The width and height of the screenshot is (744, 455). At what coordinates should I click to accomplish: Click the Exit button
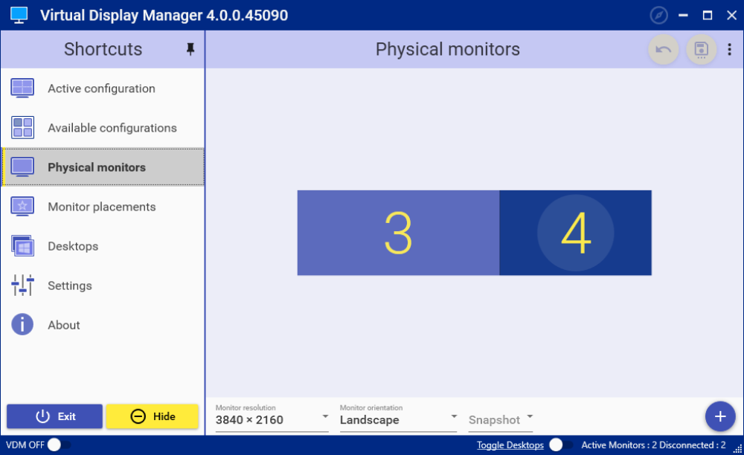(54, 416)
